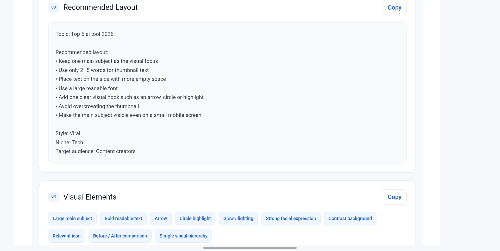Choose Simple visual hierarchy chip

point(184,236)
